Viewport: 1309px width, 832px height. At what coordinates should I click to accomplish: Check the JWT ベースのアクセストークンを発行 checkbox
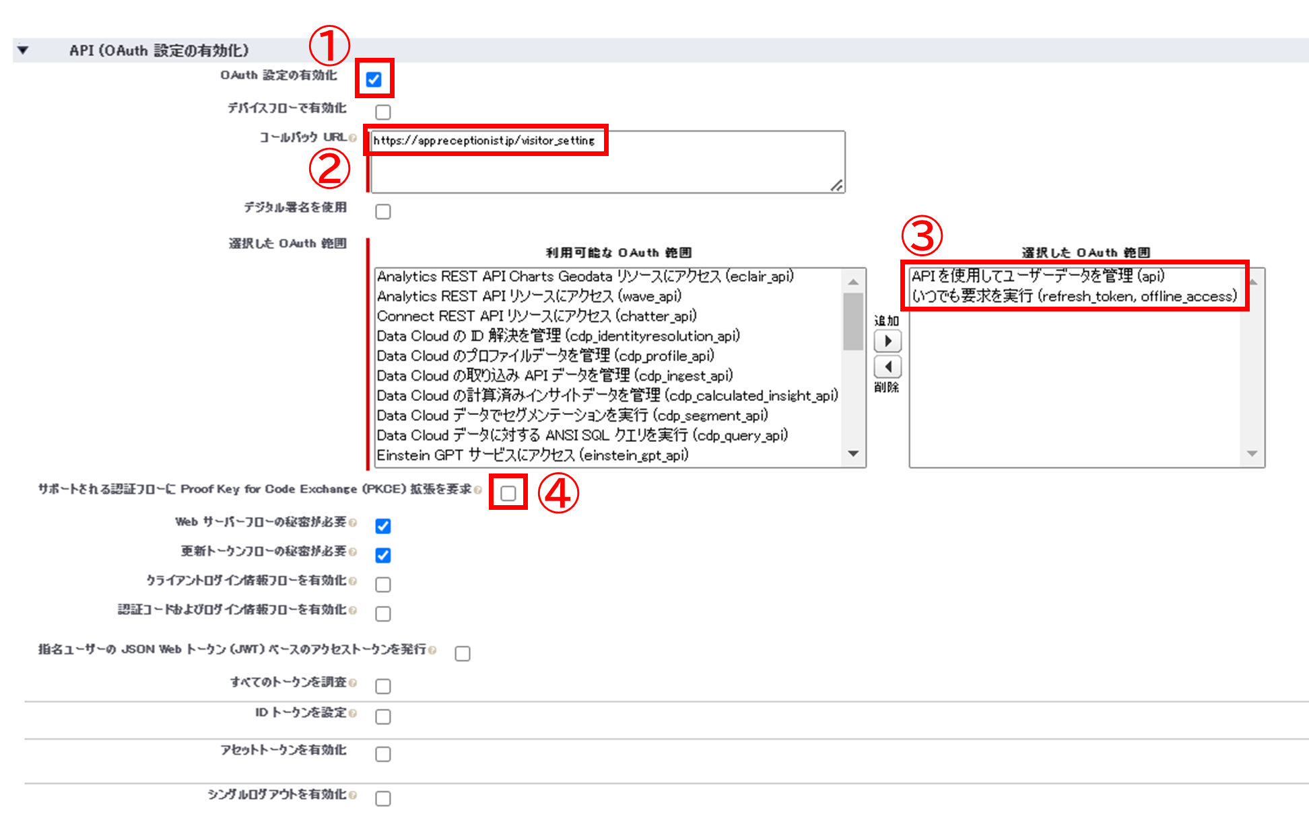coord(463,653)
